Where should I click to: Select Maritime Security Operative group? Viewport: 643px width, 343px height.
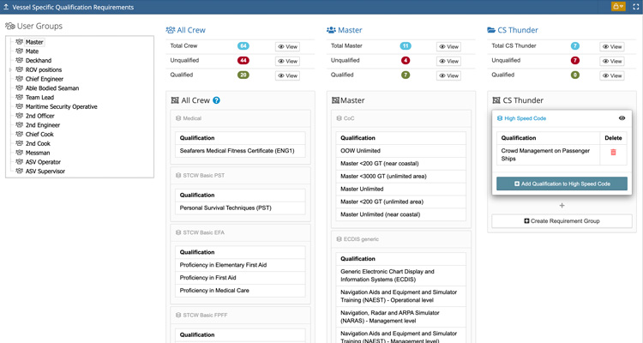click(61, 106)
